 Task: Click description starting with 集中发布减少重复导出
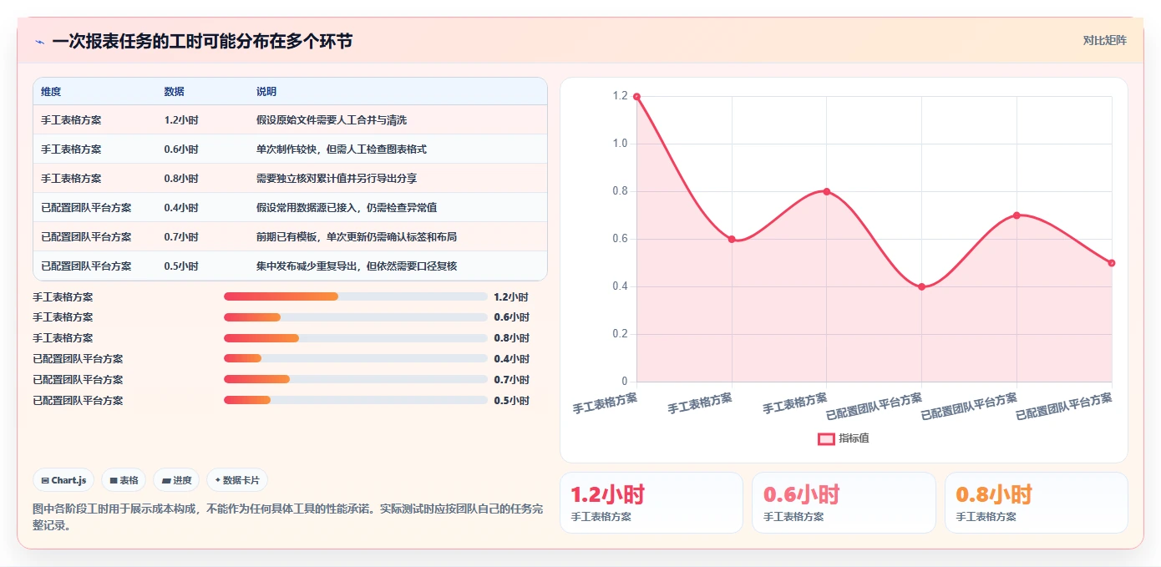pyautogui.click(x=357, y=266)
